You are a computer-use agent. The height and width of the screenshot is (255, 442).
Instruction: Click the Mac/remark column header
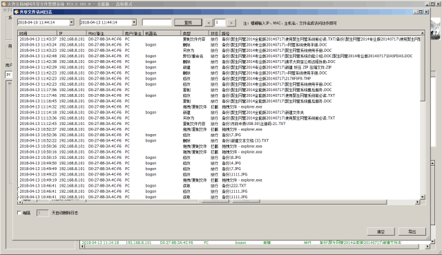coord(105,33)
